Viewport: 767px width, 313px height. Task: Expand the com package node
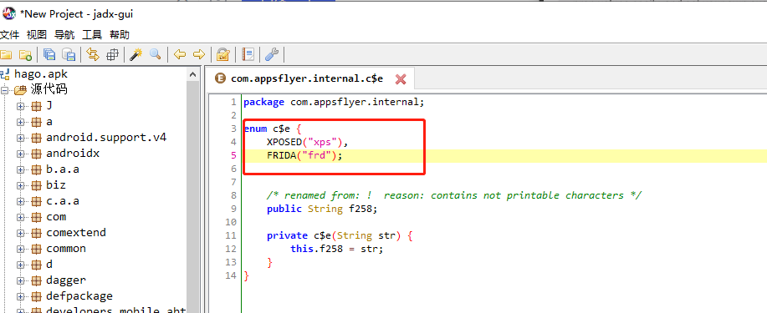[20, 217]
